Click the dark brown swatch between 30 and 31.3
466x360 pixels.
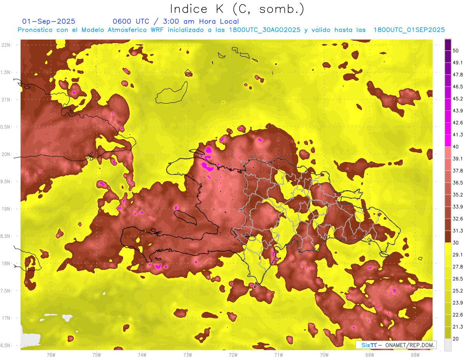pyautogui.click(x=448, y=237)
